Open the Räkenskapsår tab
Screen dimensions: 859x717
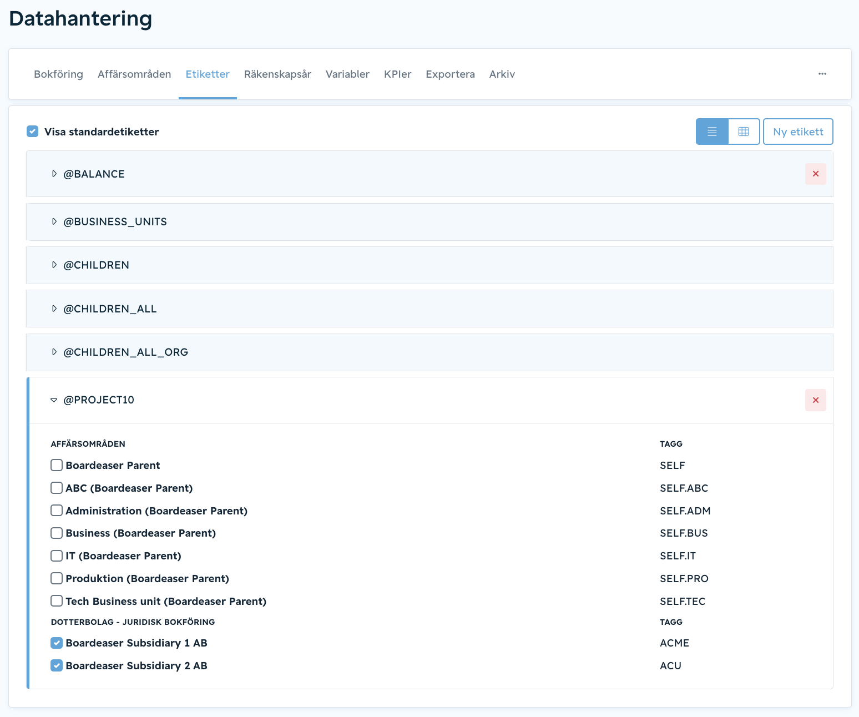click(277, 74)
